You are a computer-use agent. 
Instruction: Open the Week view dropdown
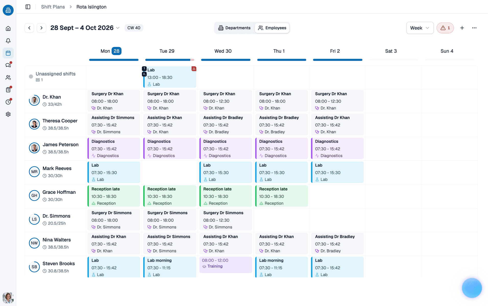[x=420, y=28]
